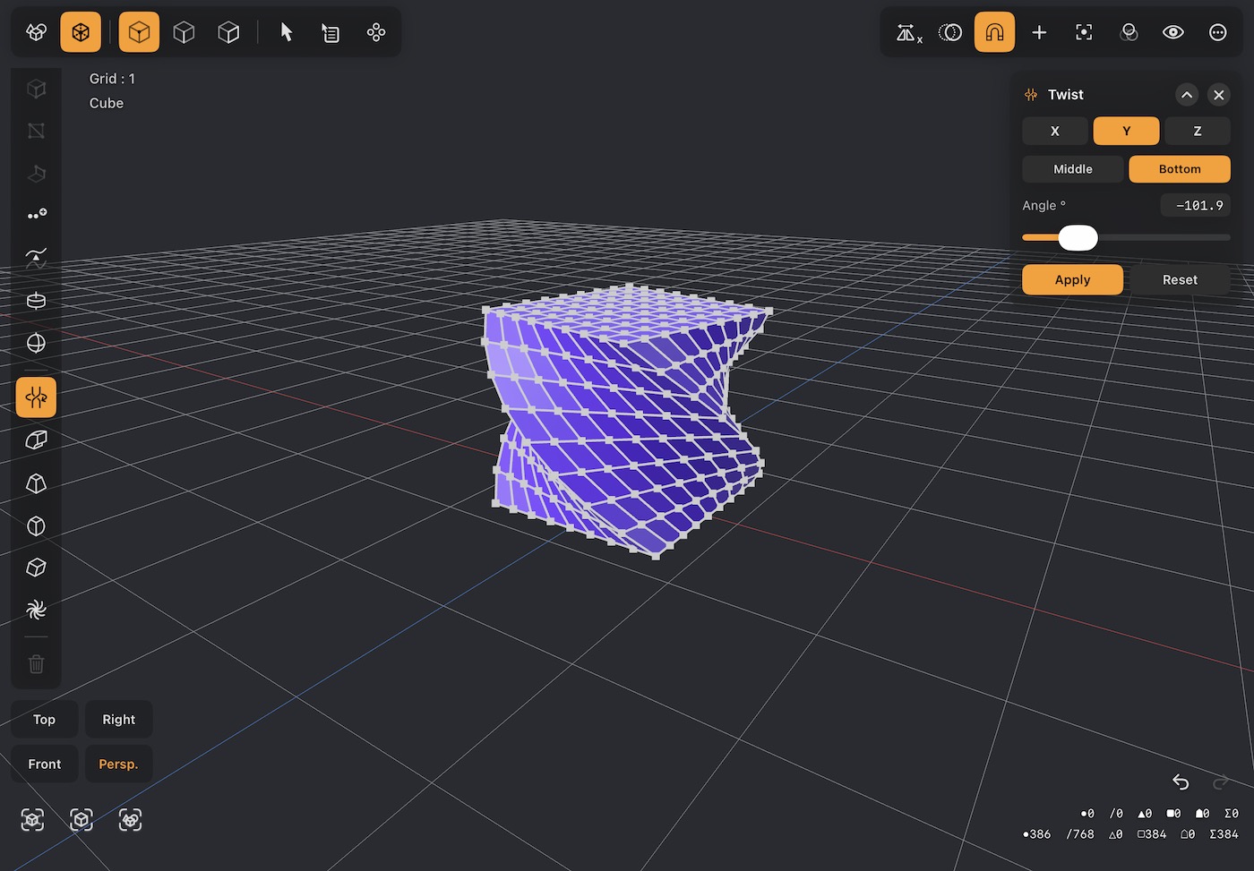Screen dimensions: 1254x871
Task: Select the swirl vortex tool
Action: (x=36, y=610)
